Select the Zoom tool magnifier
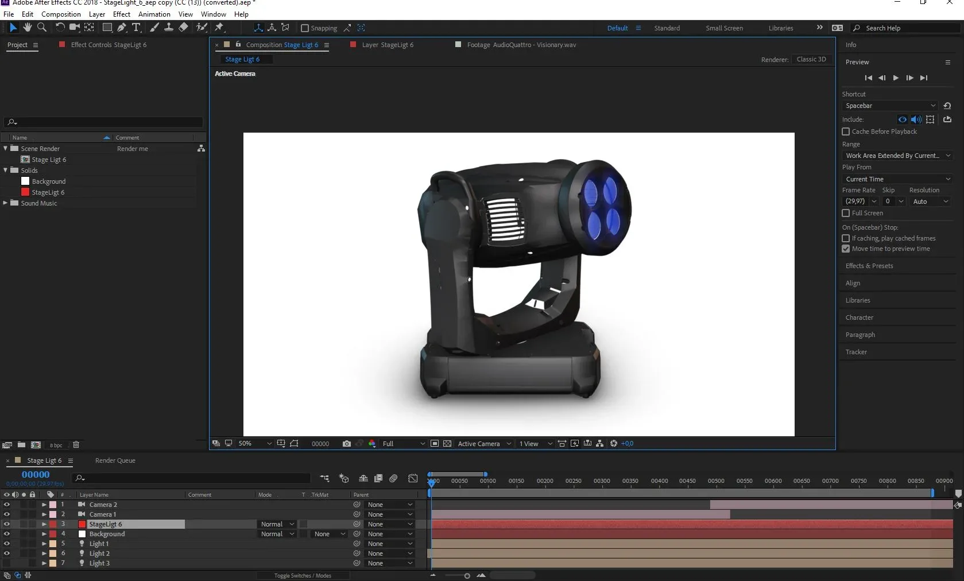Image resolution: width=964 pixels, height=581 pixels. click(41, 28)
